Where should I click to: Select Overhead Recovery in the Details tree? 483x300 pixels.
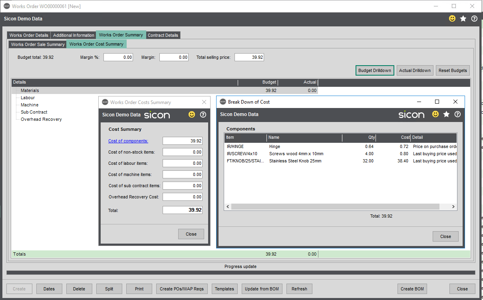pyautogui.click(x=41, y=119)
